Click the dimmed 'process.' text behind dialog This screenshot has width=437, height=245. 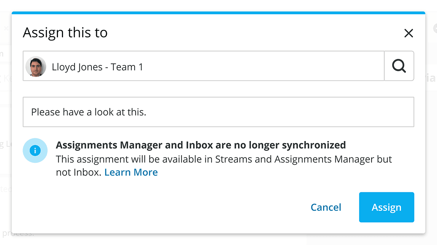point(17,233)
